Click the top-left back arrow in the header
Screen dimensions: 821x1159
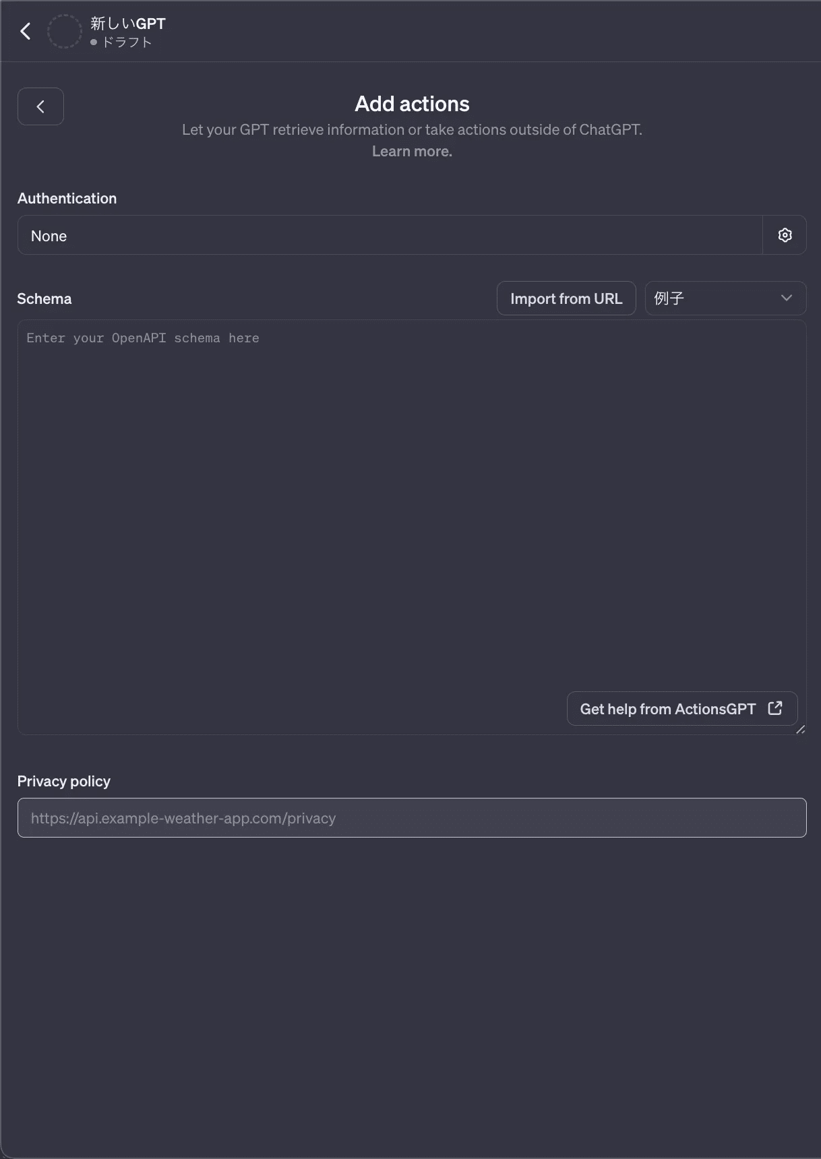click(26, 31)
